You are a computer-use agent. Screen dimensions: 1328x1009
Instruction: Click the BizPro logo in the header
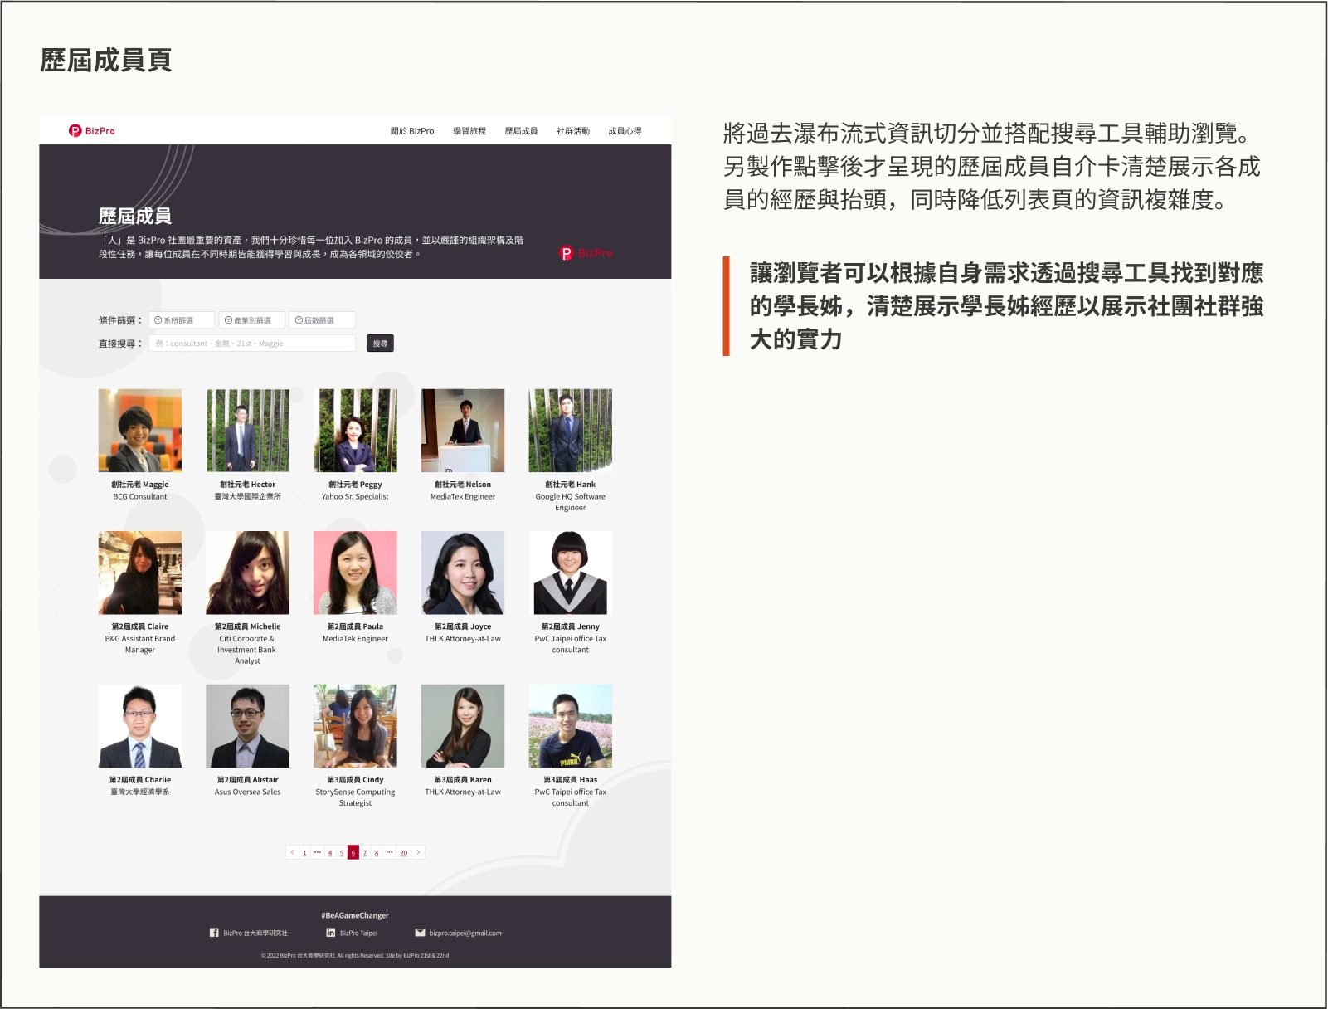coord(91,131)
